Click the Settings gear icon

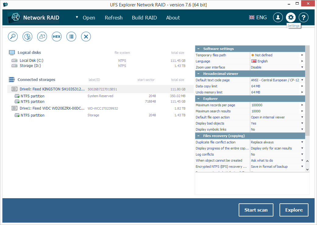coord(291,18)
